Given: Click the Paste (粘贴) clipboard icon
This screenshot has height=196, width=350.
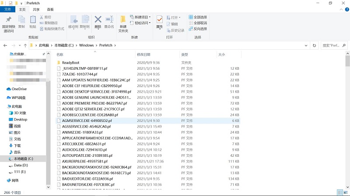Looking at the screenshot, I should pyautogui.click(x=33, y=21).
